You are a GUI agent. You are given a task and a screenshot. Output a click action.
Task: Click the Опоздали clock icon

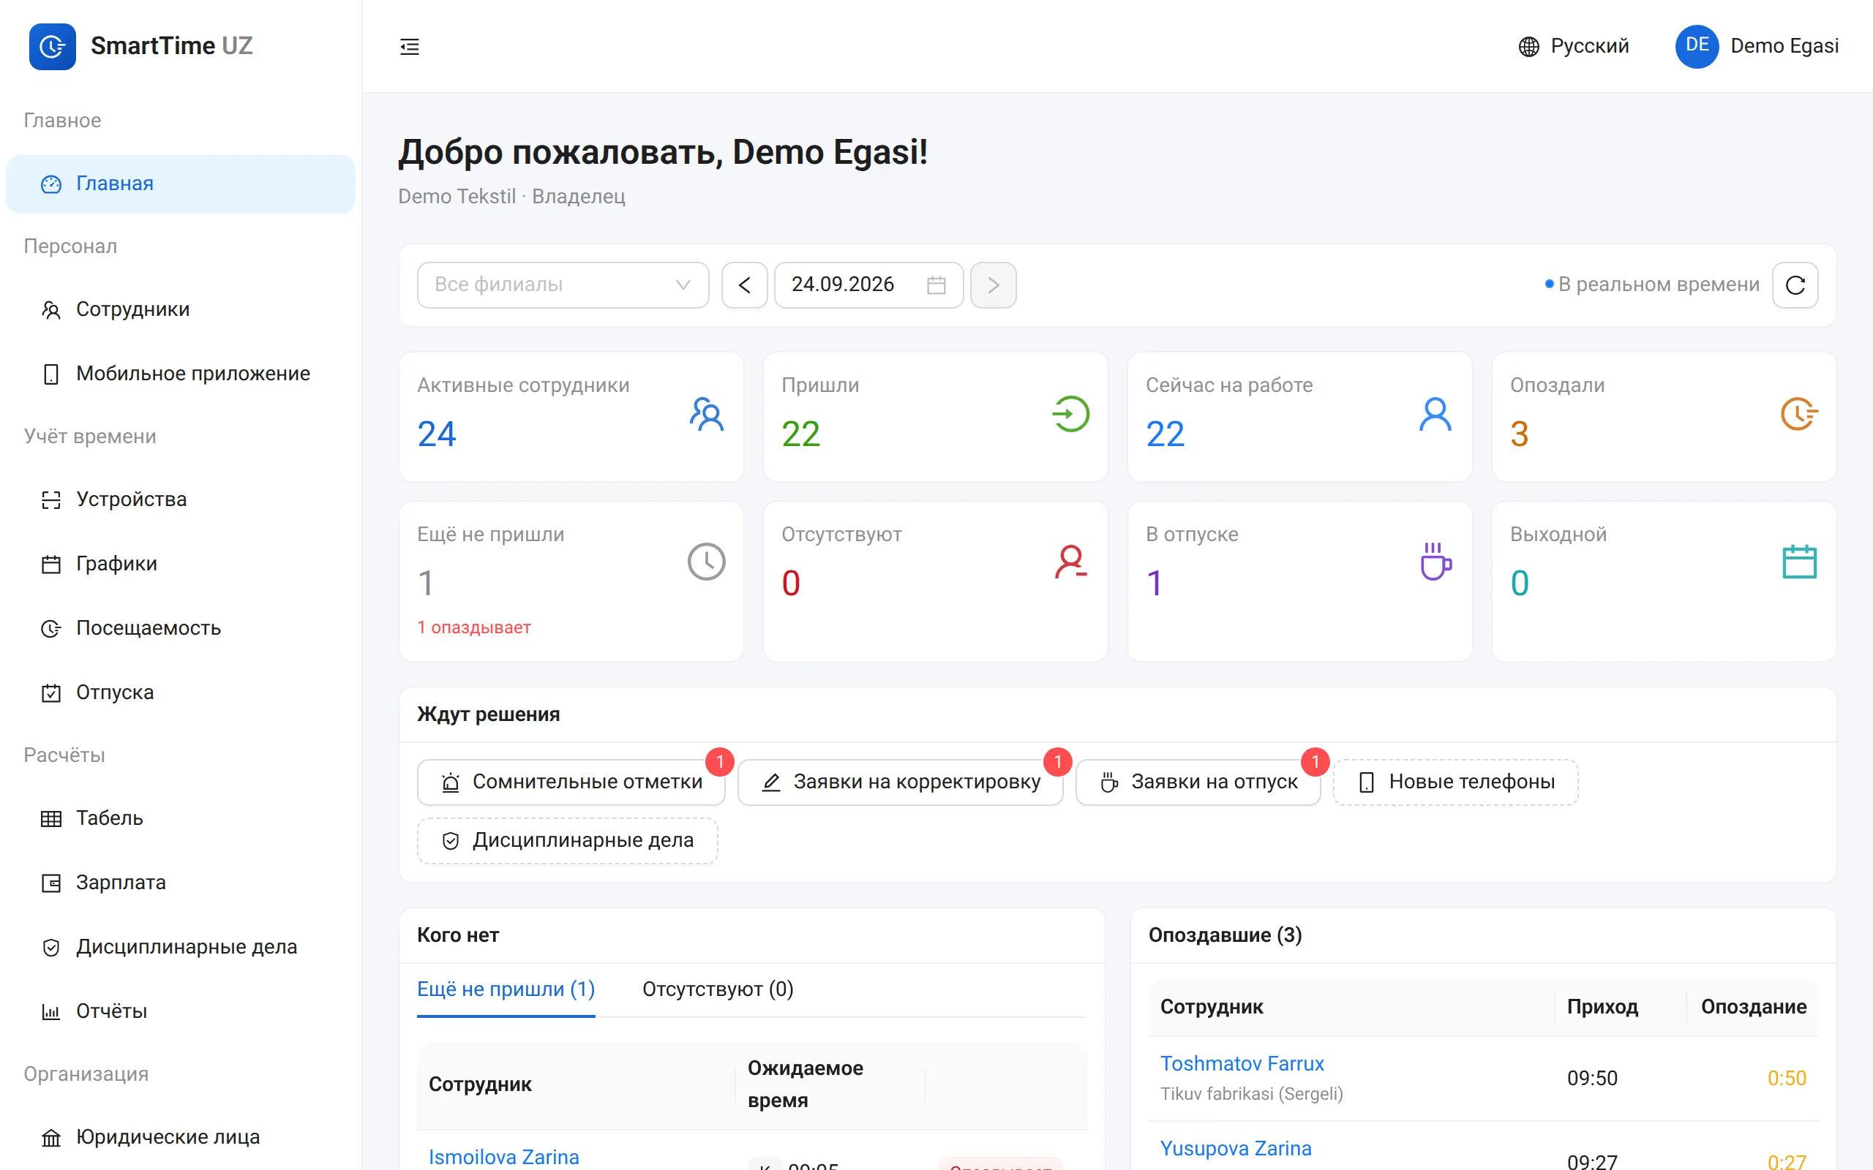pos(1798,414)
